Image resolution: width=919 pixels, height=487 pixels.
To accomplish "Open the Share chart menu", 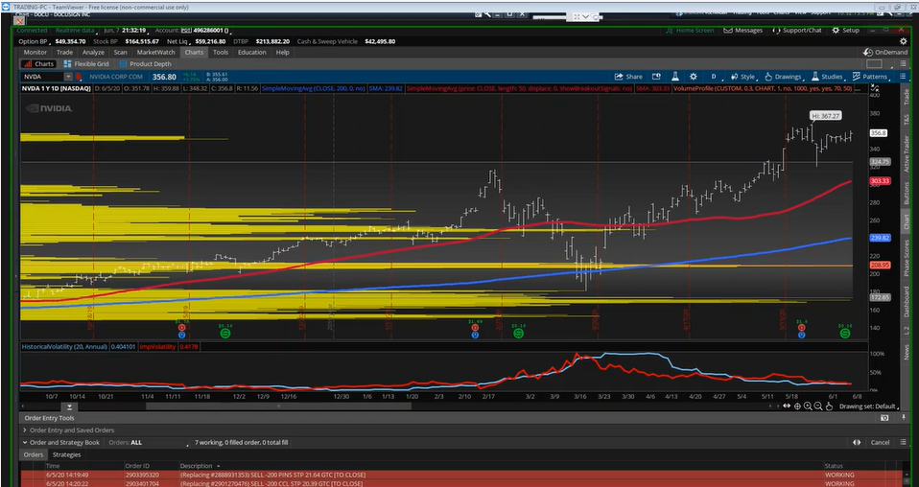I will pos(628,77).
